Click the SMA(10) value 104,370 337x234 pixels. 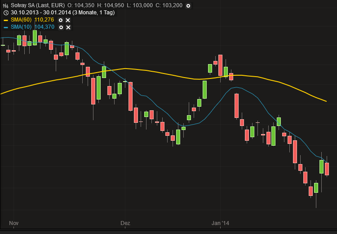[44, 27]
